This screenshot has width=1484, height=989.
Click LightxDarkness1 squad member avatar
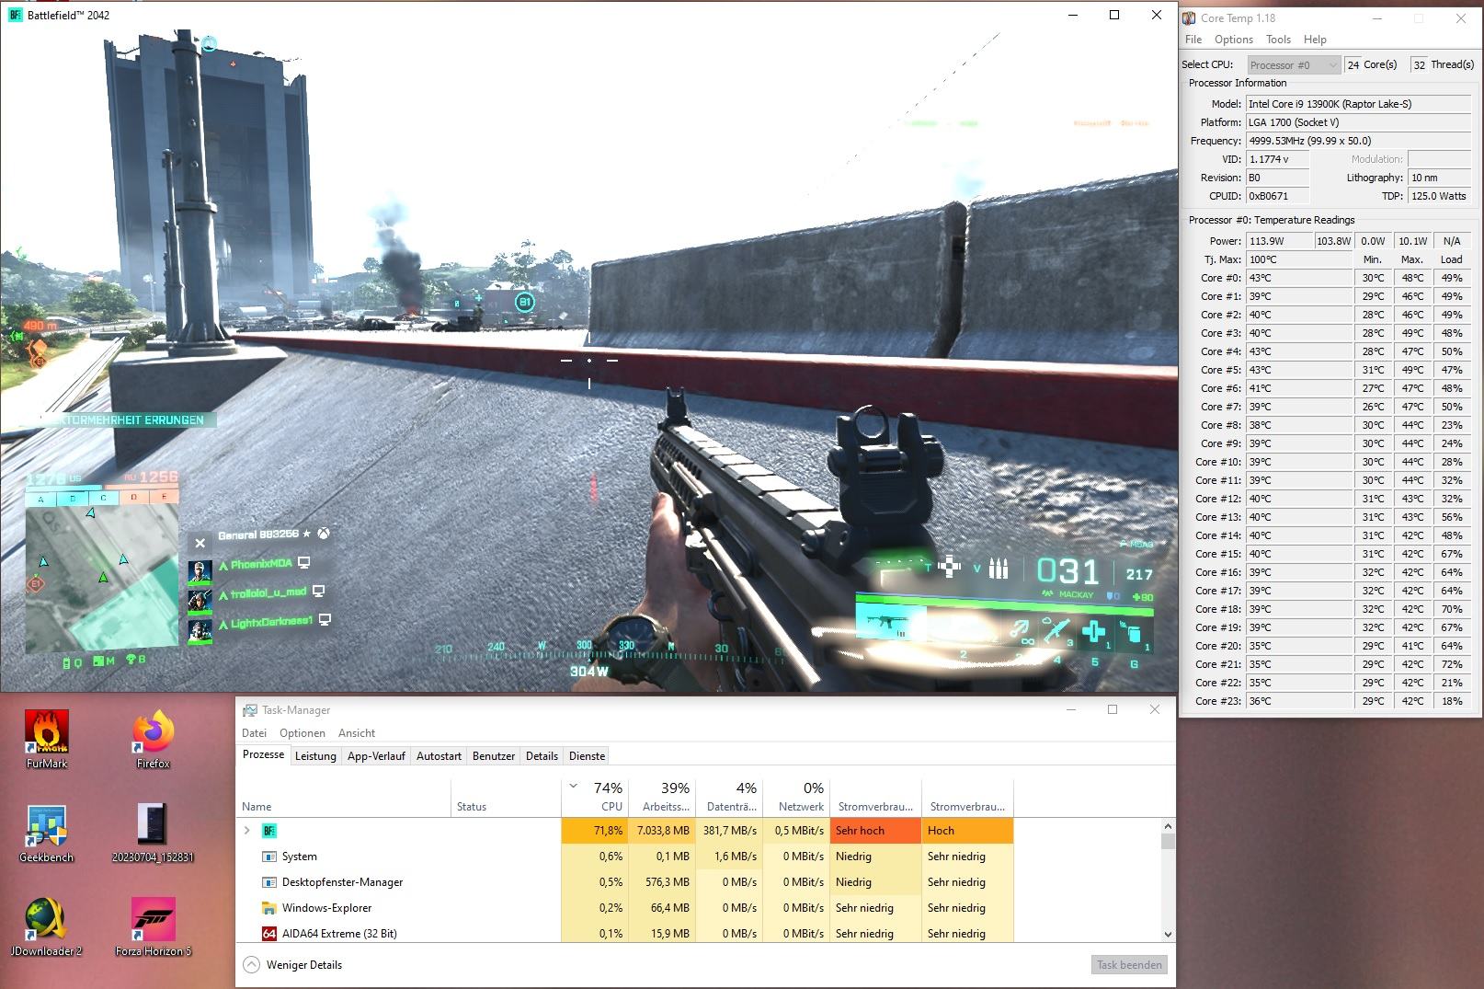tap(200, 630)
